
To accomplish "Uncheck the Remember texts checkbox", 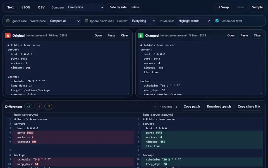I will pos(217,21).
